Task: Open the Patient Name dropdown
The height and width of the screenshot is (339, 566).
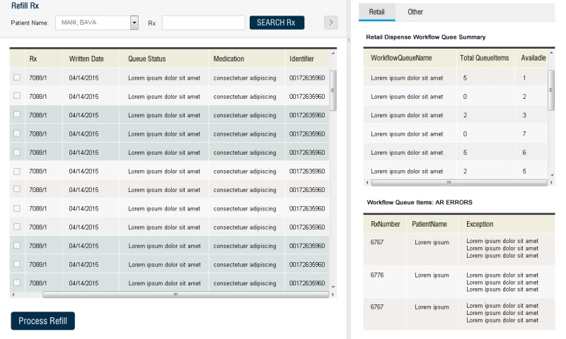Action: (134, 23)
